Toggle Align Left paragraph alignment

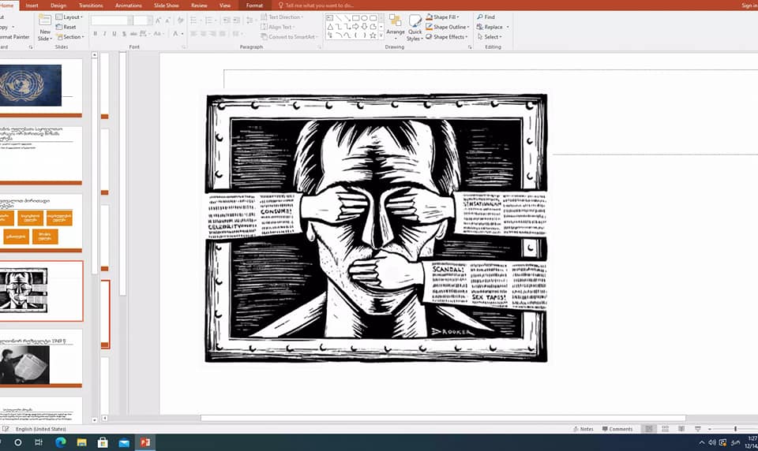[194, 34]
